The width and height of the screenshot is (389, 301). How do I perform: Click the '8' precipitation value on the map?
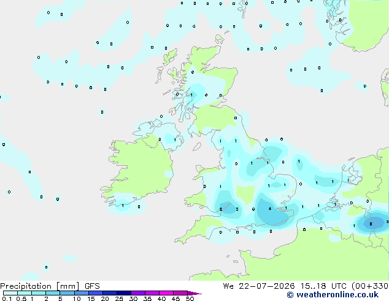pyautogui.click(x=371, y=224)
